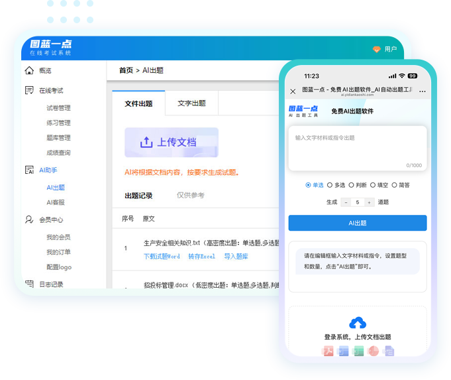Click the phone battery indicator
Viewport: 451px width, 380px height.
[x=413, y=76]
